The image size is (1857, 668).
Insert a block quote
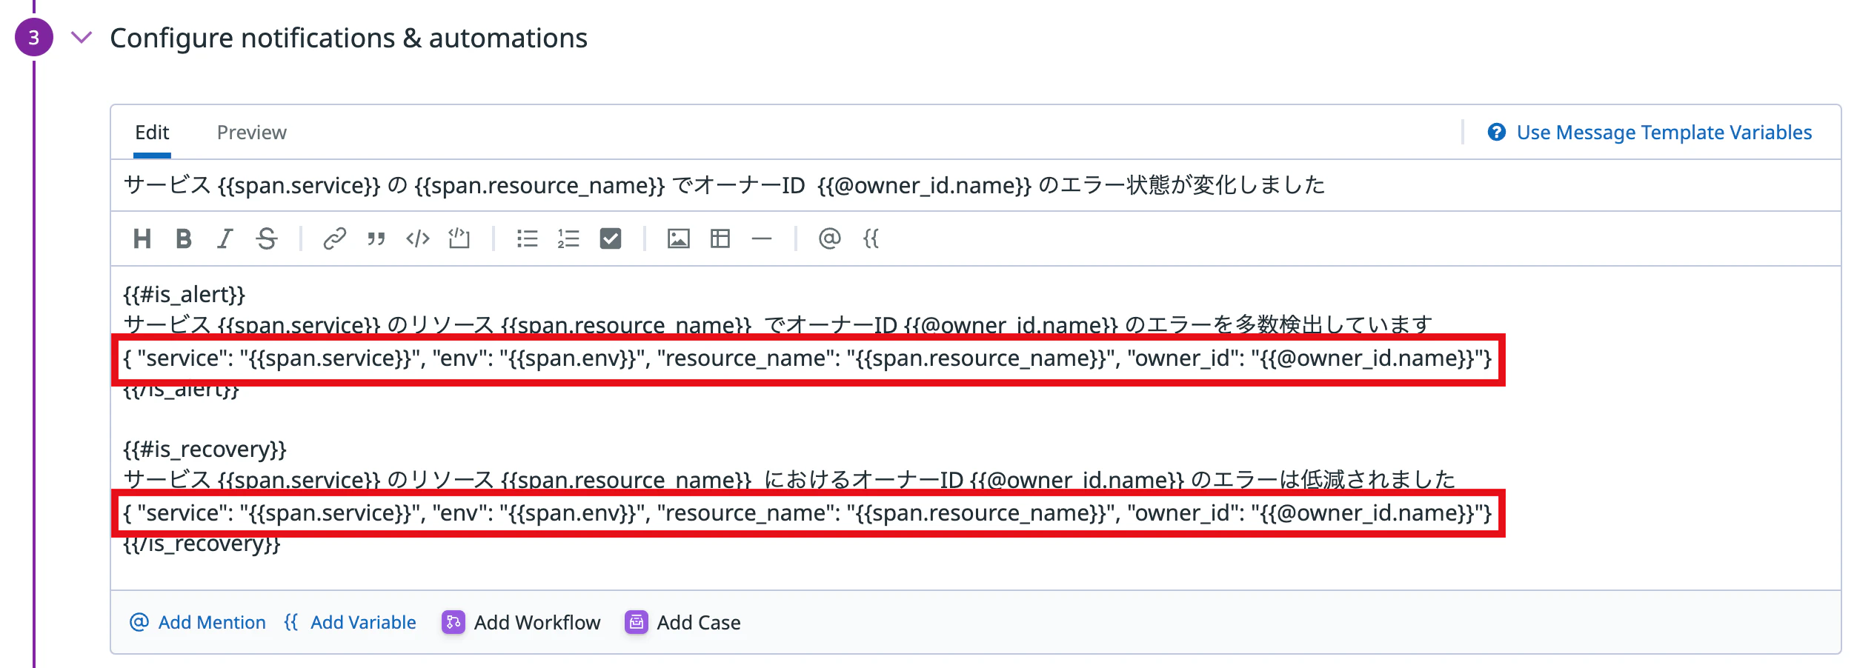pos(376,238)
